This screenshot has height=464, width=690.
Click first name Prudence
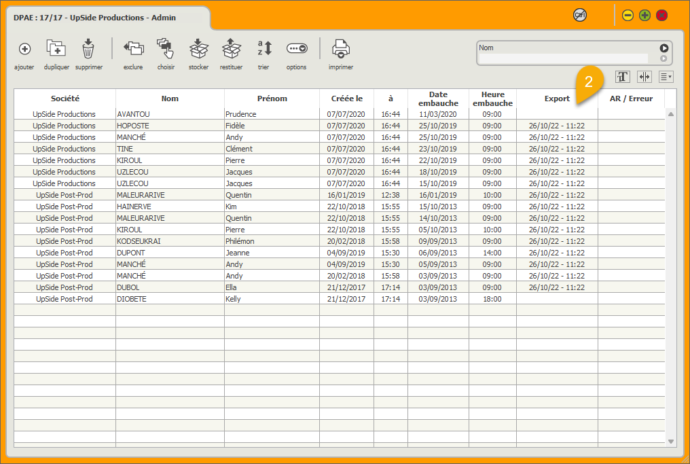[240, 114]
